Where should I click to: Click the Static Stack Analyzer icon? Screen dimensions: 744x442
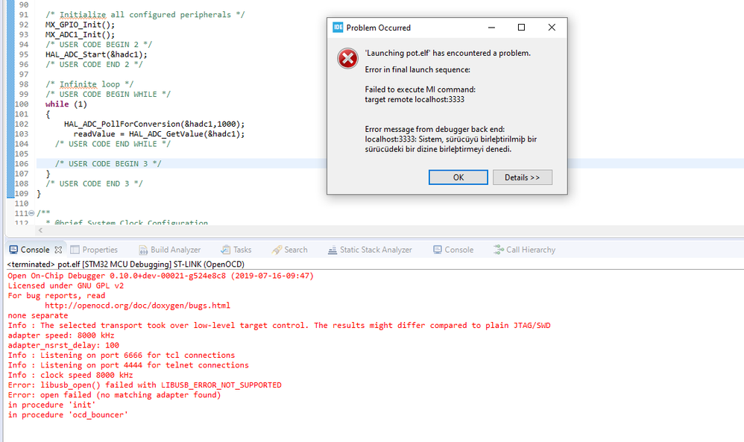pos(332,250)
